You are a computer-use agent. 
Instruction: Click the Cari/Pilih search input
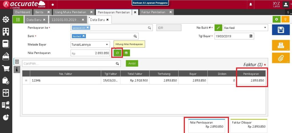tap(71, 64)
